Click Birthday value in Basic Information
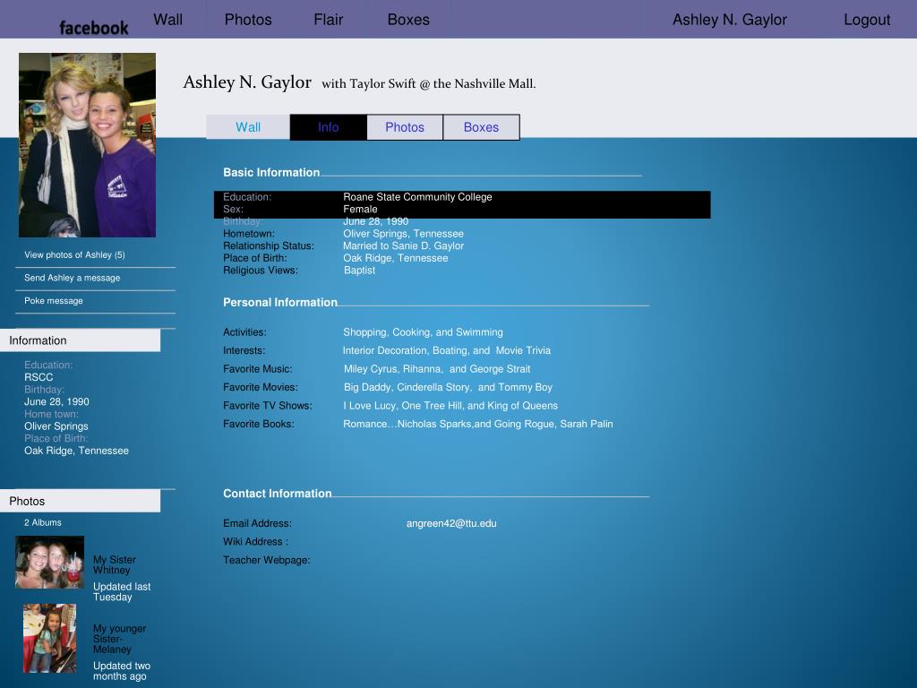 click(375, 221)
